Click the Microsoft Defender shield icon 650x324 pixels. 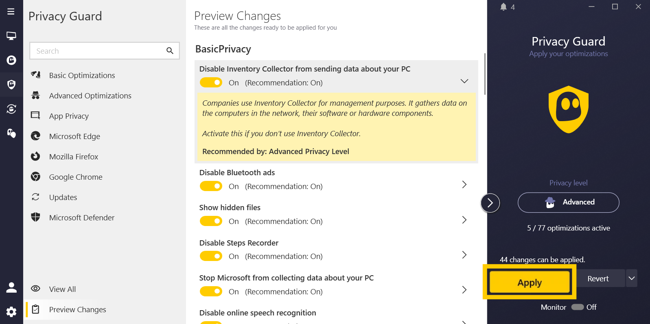coord(36,217)
